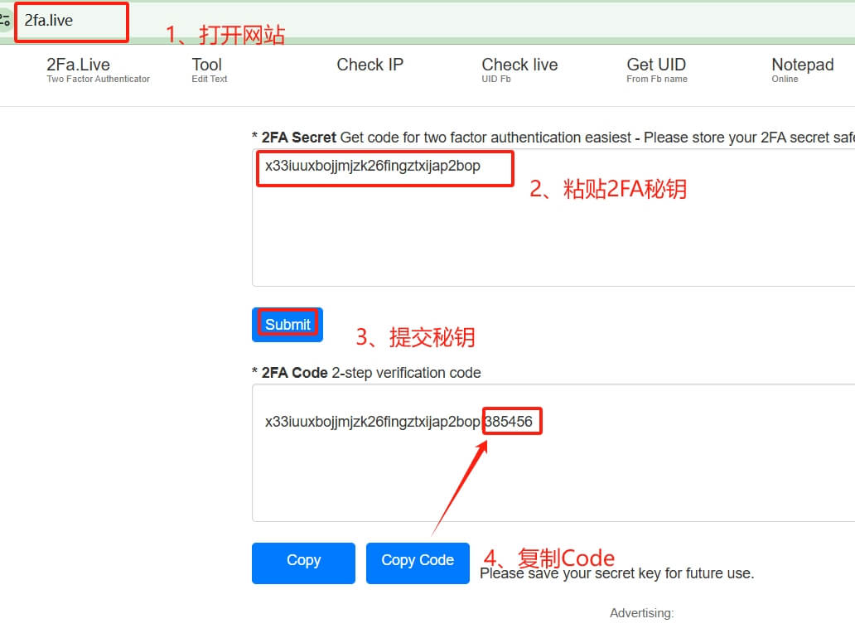Click the UID Fb subtitle under Check live
The image size is (855, 633).
point(495,79)
